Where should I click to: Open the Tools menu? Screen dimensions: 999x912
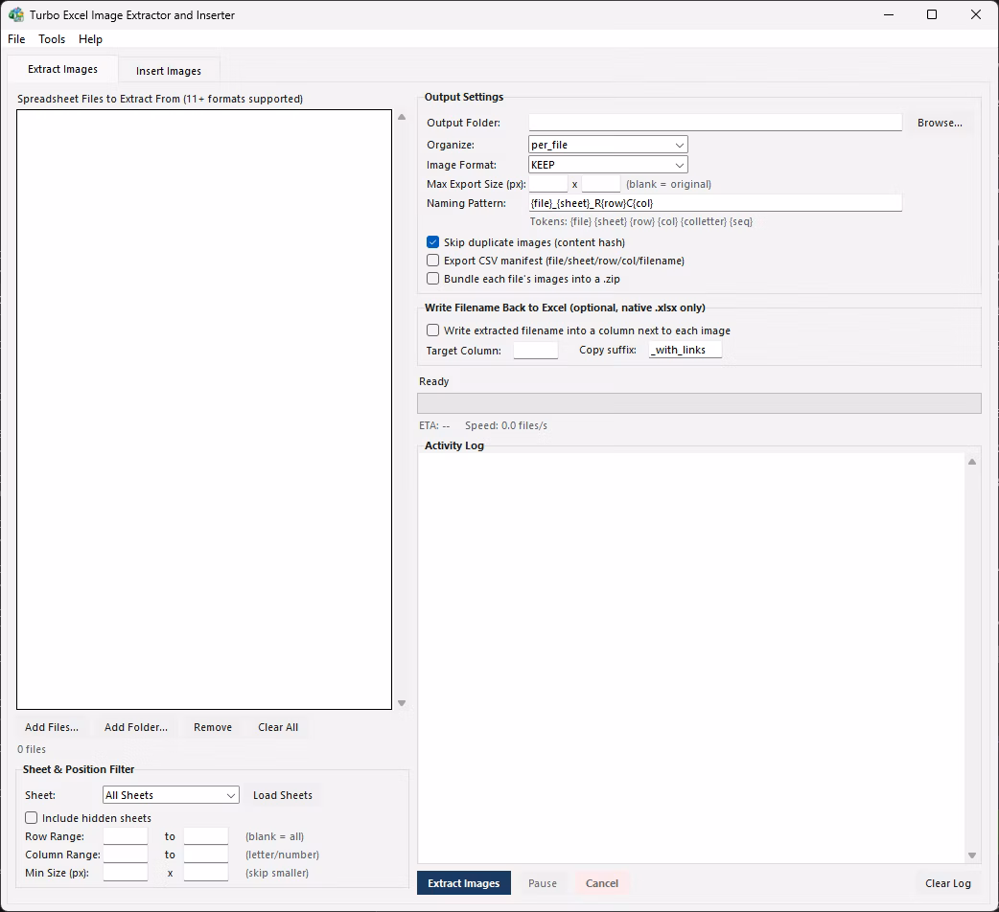52,39
